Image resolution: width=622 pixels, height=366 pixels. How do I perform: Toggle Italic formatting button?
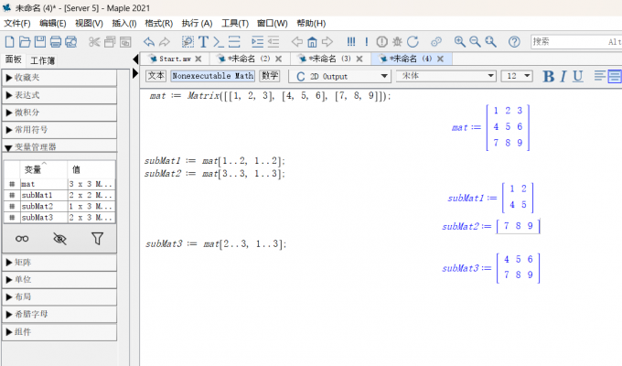click(563, 76)
